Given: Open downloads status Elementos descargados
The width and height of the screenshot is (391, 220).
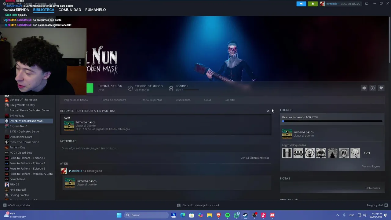Looking at the screenshot, I should click(x=198, y=205).
